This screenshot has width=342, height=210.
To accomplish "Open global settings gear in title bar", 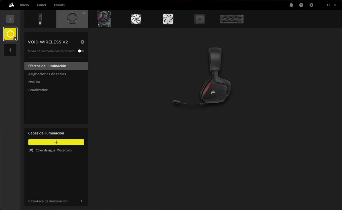I will pyautogui.click(x=311, y=5).
